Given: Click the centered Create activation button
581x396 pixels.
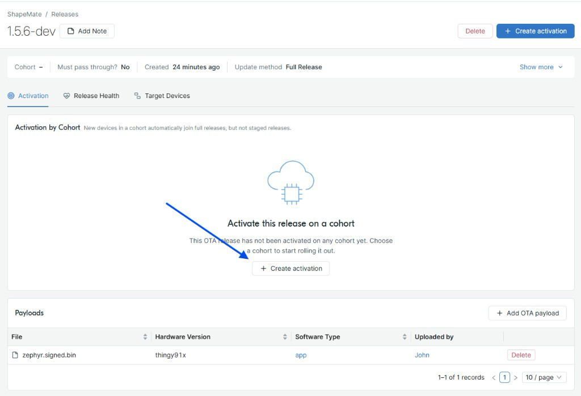Looking at the screenshot, I should [x=291, y=269].
